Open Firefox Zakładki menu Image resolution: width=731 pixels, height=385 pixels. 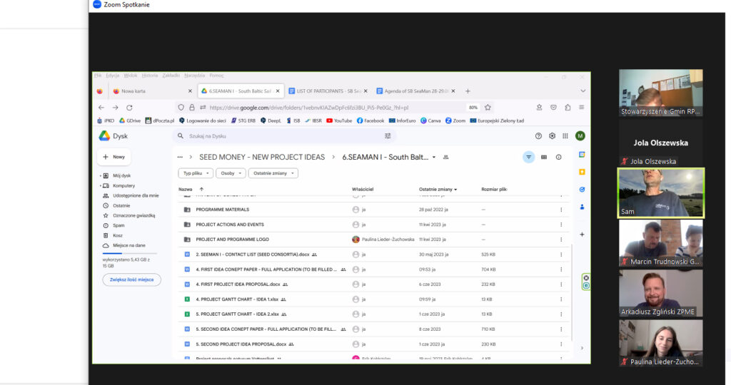[x=171, y=76]
